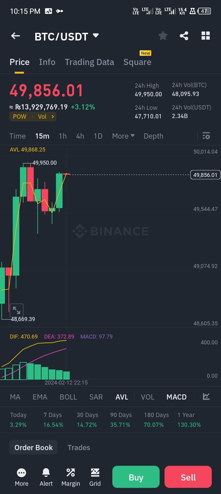Screen dimensions: 221x494
Task: Toggle the MACD indicator
Action: 176,397
